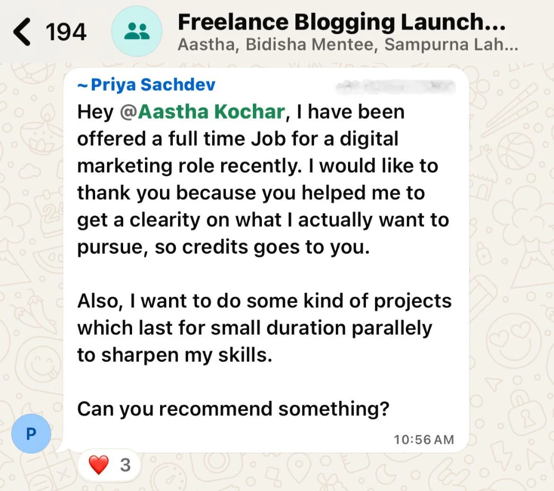
Task: Tap the blurred phone number
Action: [x=395, y=87]
